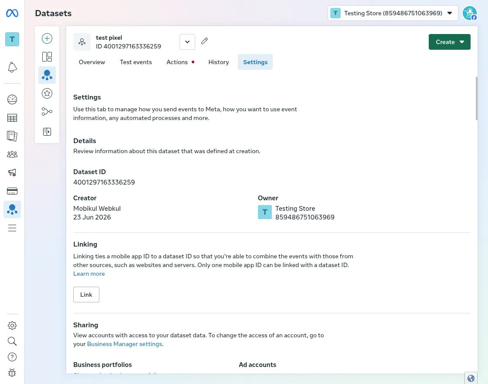This screenshot has width=488, height=384.
Task: Open Custom conversions star icon
Action: pos(47,93)
